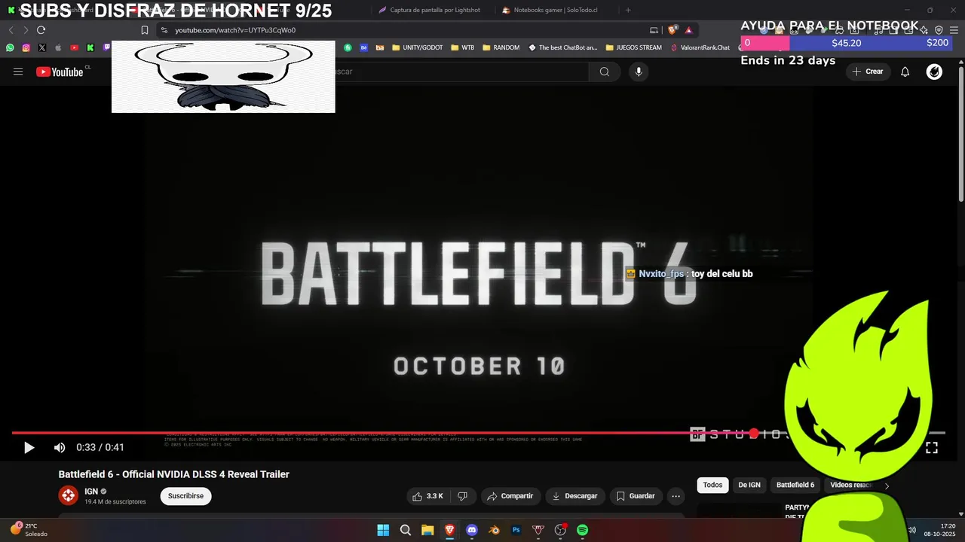Like the video with thumbs up 3.3 K
Image resolution: width=965 pixels, height=542 pixels.
[x=427, y=496]
